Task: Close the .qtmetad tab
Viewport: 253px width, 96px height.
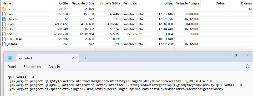Action: [x=73, y=58]
